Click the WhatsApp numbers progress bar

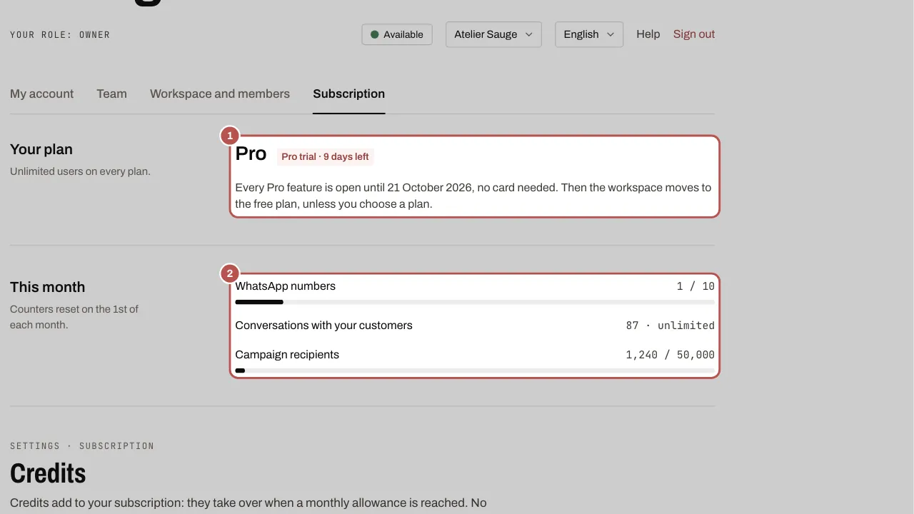[475, 302]
